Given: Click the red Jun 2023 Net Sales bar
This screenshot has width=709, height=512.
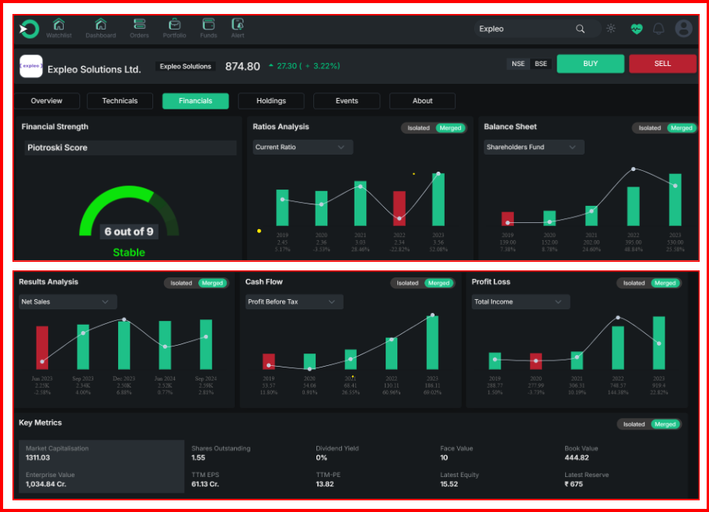Looking at the screenshot, I should 42,347.
